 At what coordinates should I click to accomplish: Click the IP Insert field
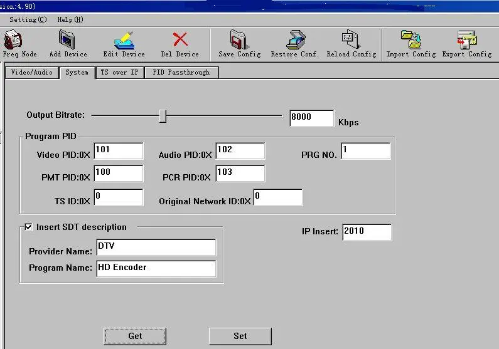[367, 232]
